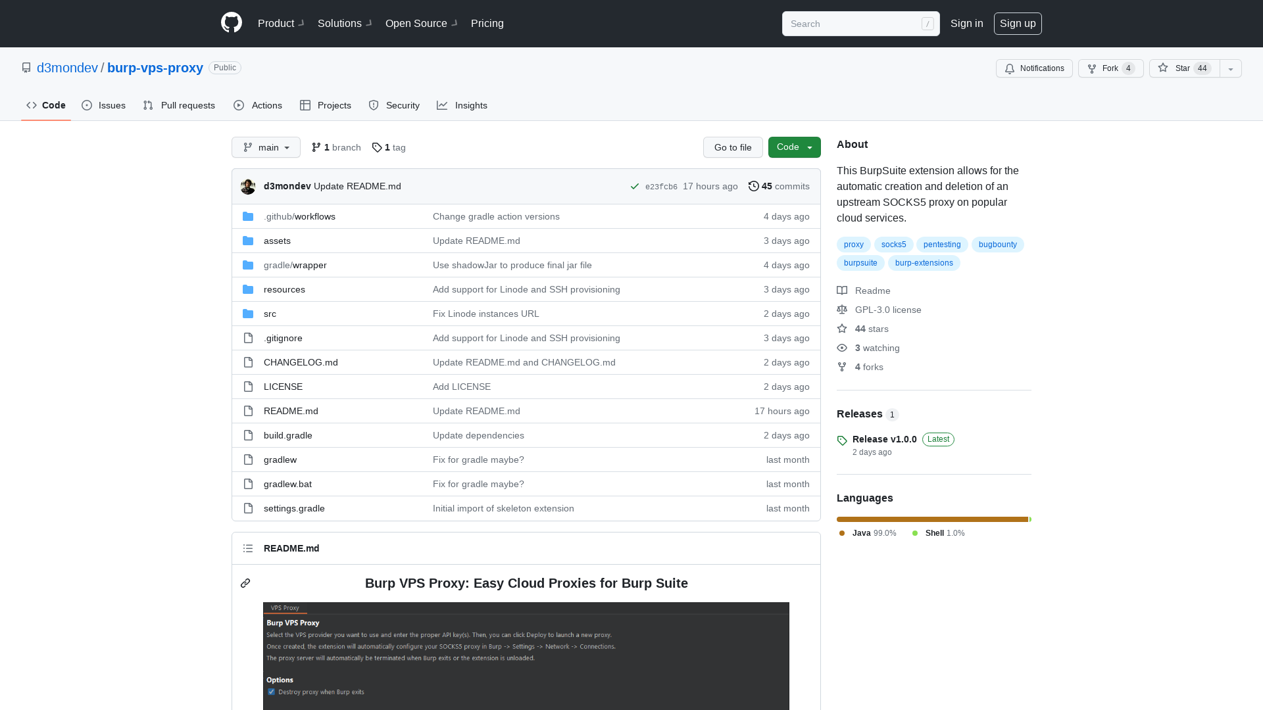1263x710 pixels.
Task: Click the Go to file button
Action: pyautogui.click(x=733, y=147)
